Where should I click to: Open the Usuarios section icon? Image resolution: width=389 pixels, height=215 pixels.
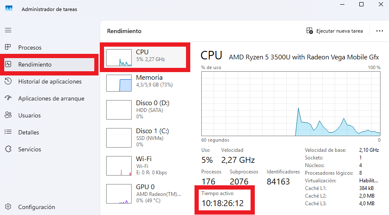click(8, 115)
